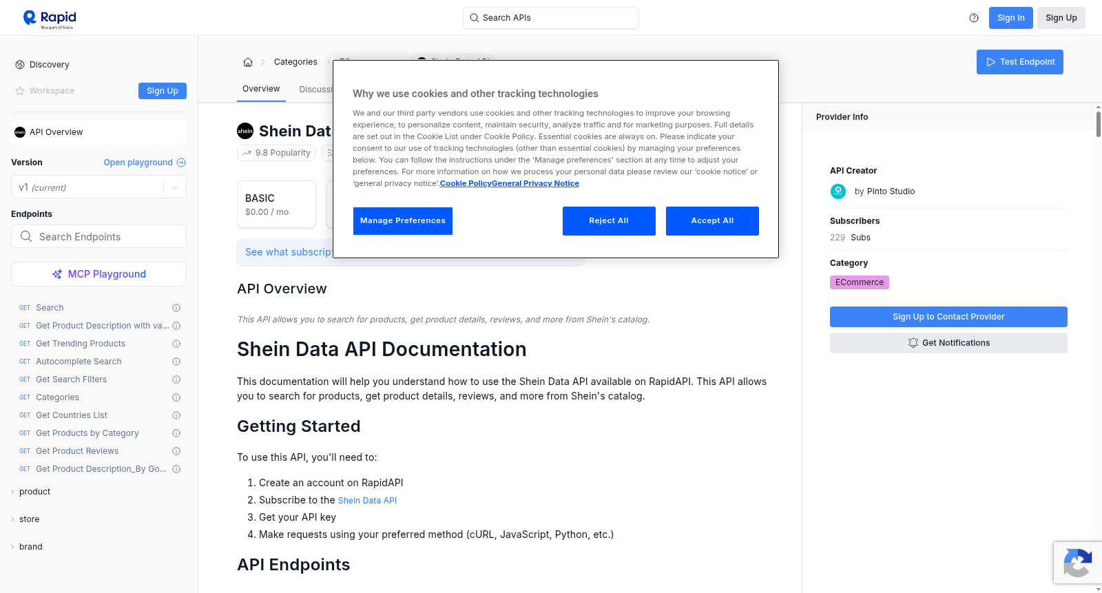Show info icon for the Categories endpoint
This screenshot has height=593, width=1102.
click(x=176, y=397)
